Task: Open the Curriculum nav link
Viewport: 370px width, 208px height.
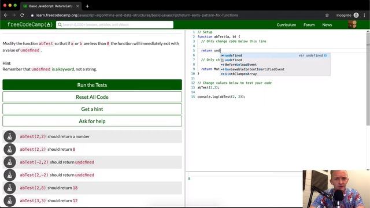Action: [286, 25]
